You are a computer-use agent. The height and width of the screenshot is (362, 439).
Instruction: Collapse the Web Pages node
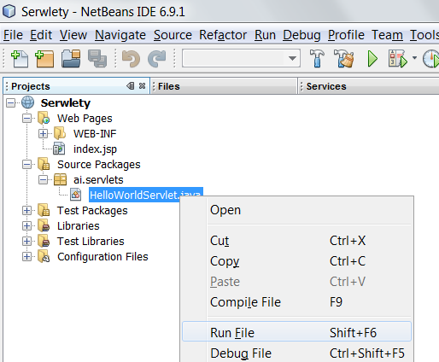point(26,119)
